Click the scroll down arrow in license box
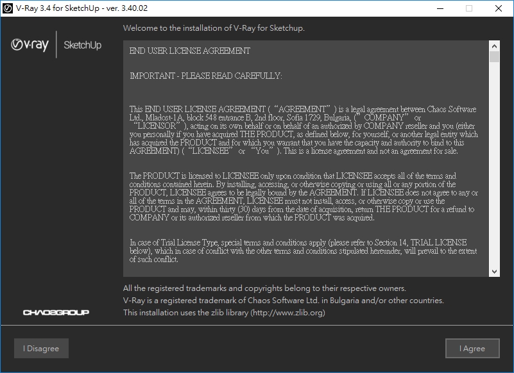 494,272
